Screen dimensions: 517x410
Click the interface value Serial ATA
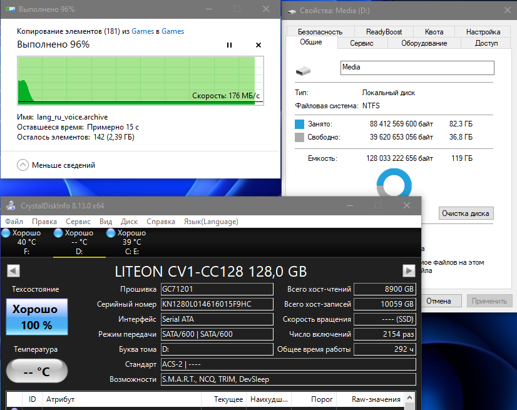(217, 319)
